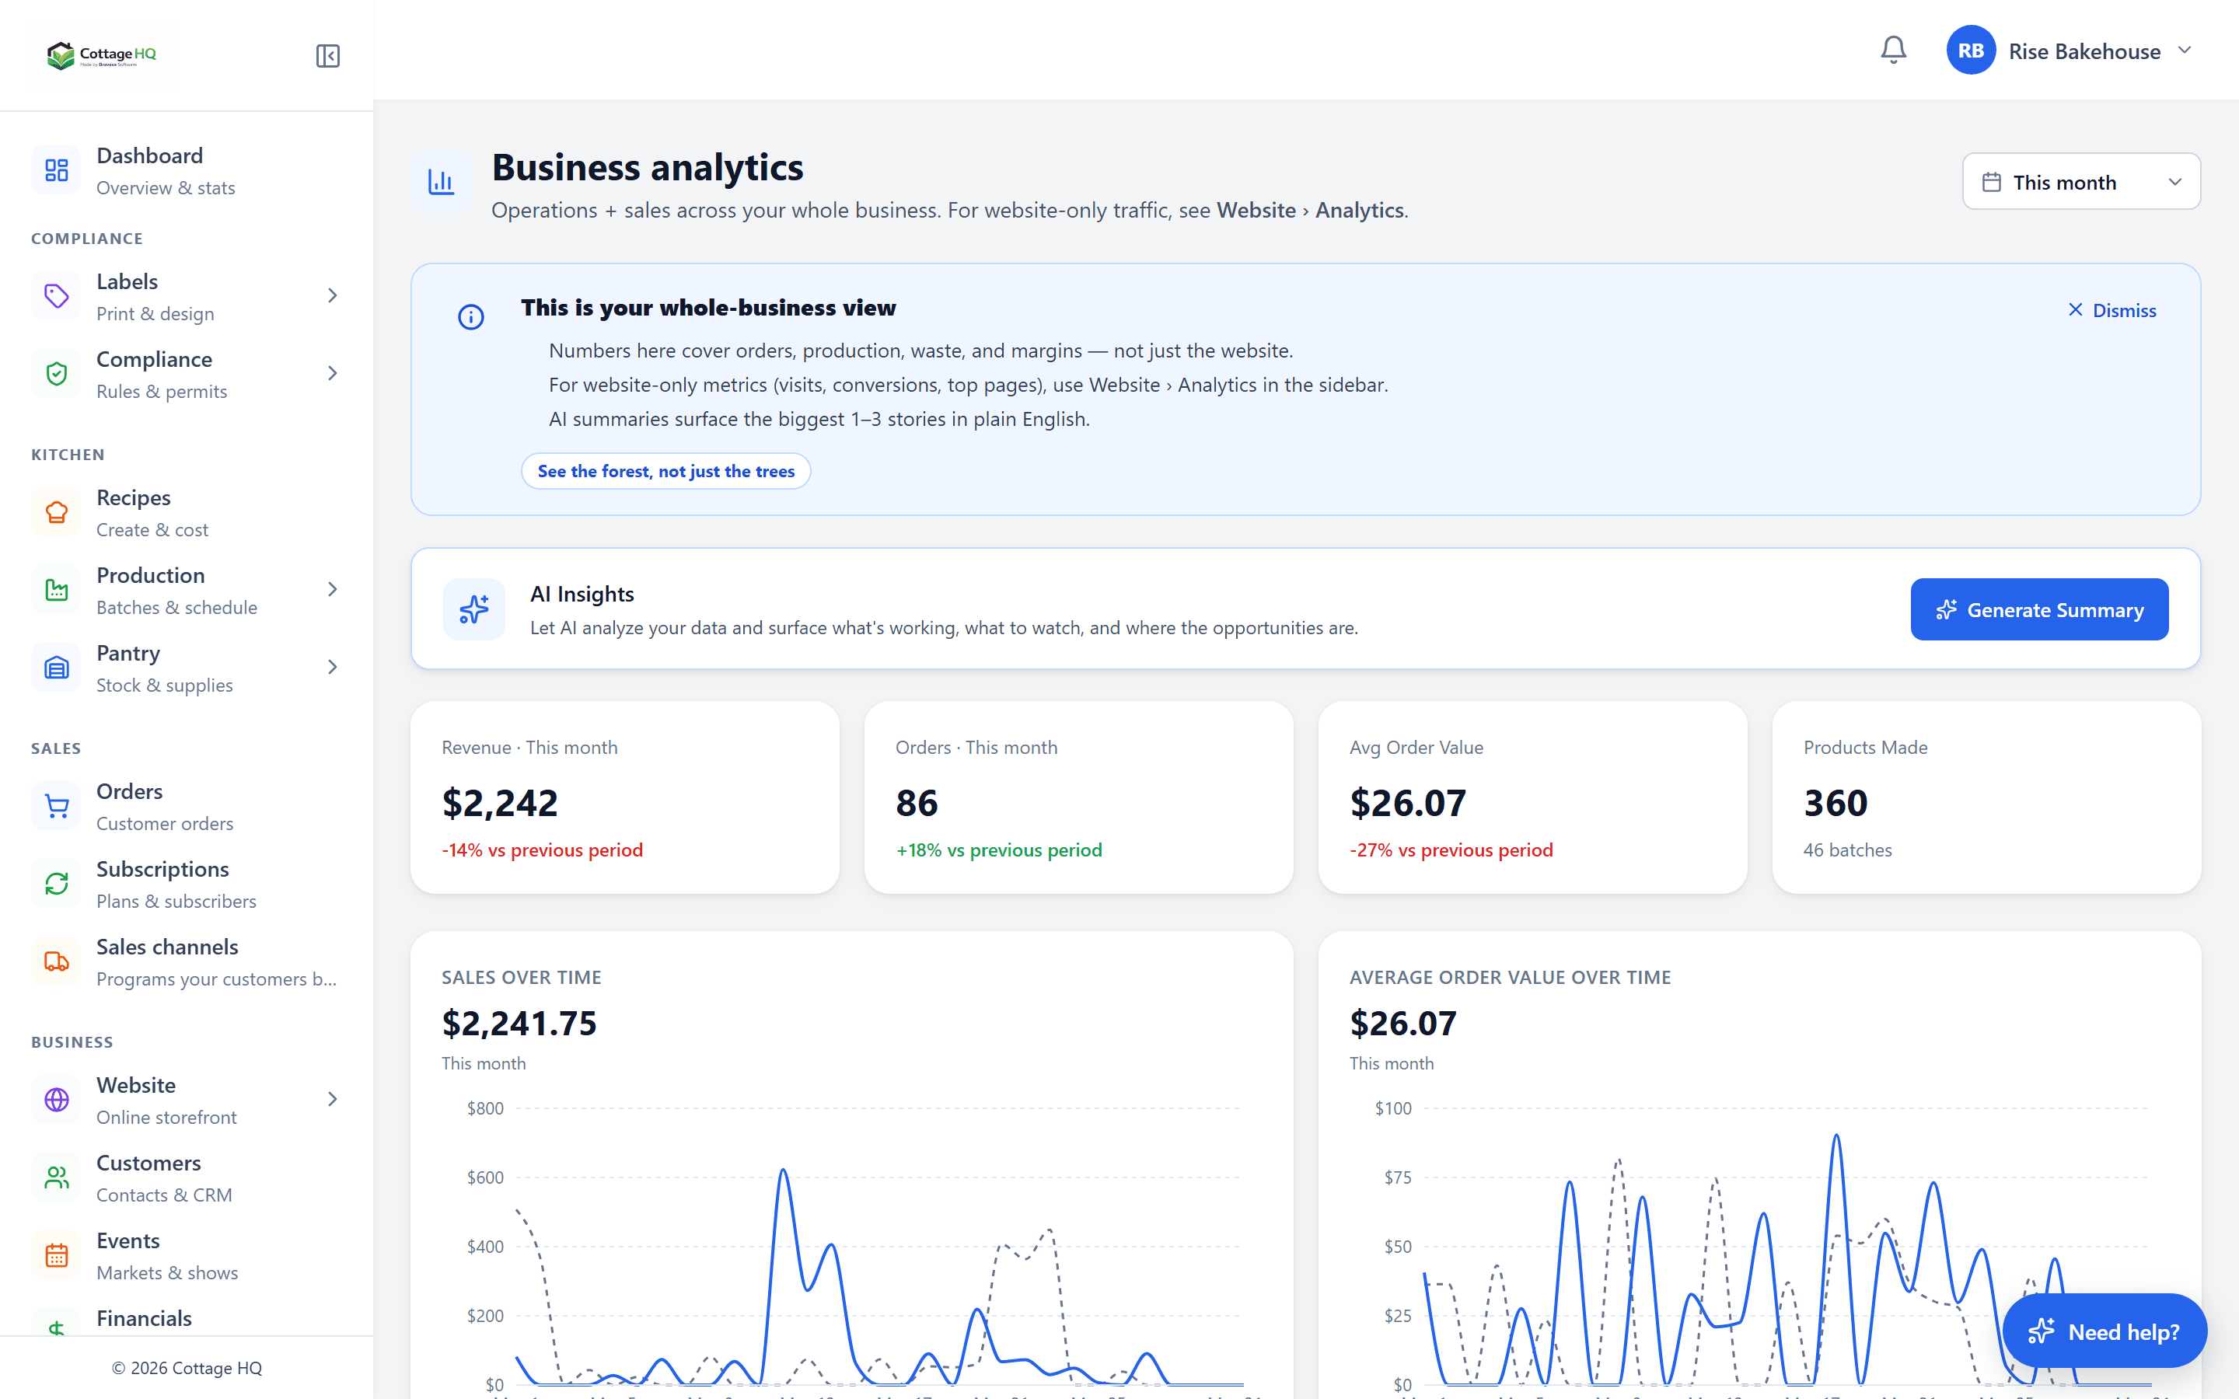Click the +18% vs previous period text
The image size is (2239, 1399).
coord(998,850)
